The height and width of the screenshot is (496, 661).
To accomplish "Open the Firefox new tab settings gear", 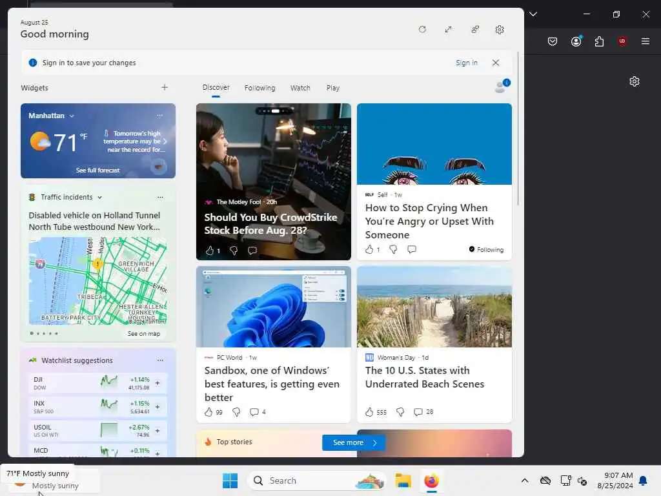I will tap(635, 81).
